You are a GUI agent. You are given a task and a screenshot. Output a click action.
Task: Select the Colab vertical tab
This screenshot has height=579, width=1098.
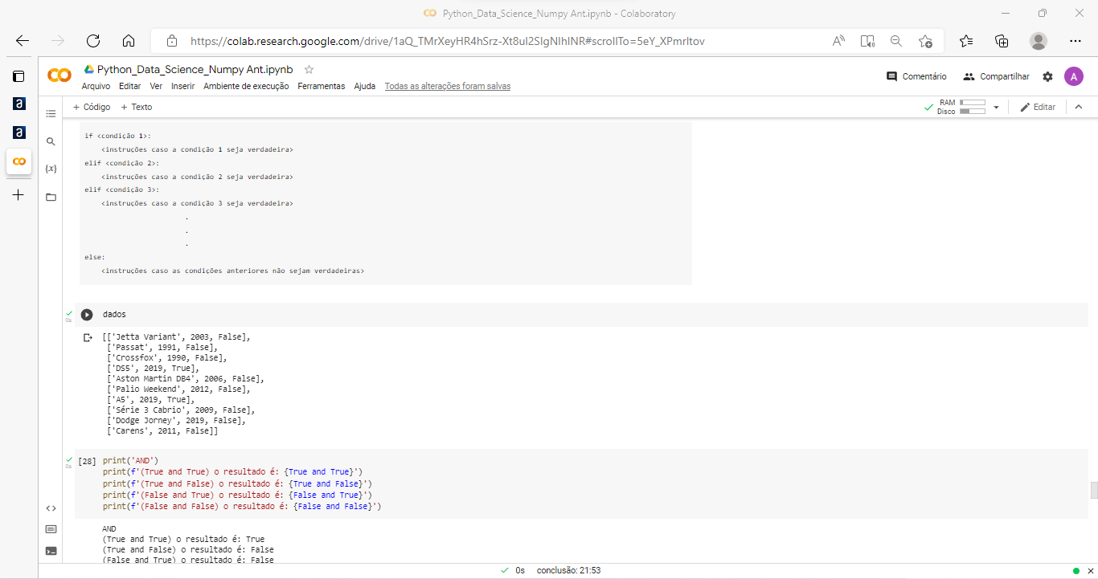(18, 161)
